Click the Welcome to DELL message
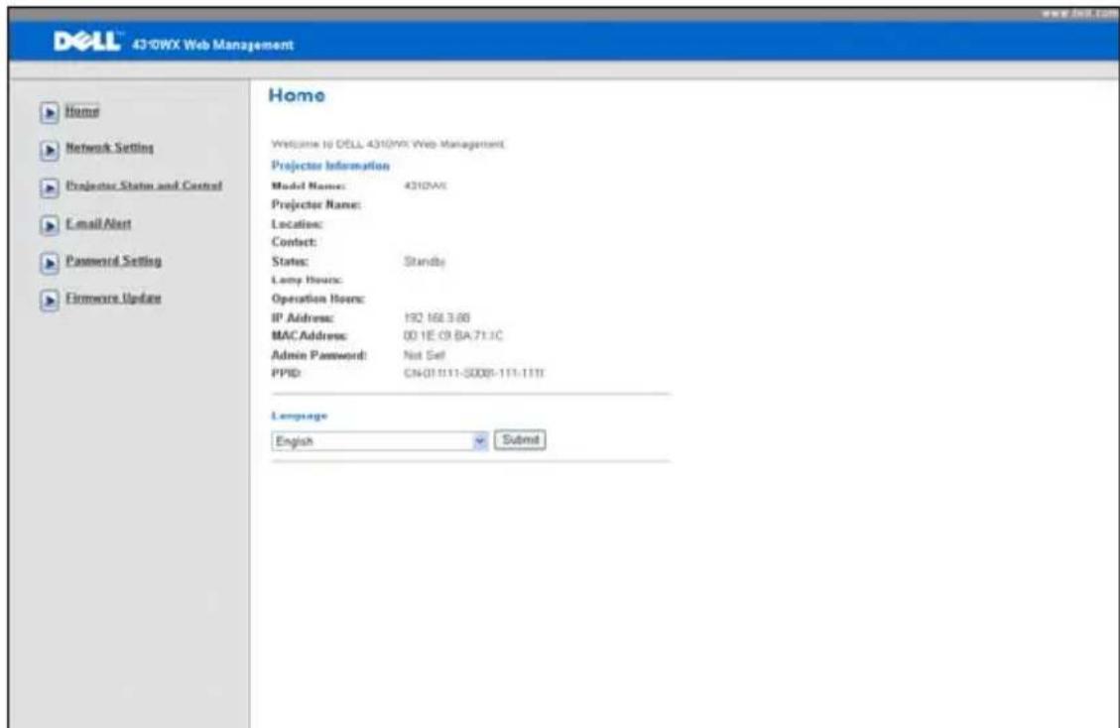1120x728 pixels. (x=388, y=145)
